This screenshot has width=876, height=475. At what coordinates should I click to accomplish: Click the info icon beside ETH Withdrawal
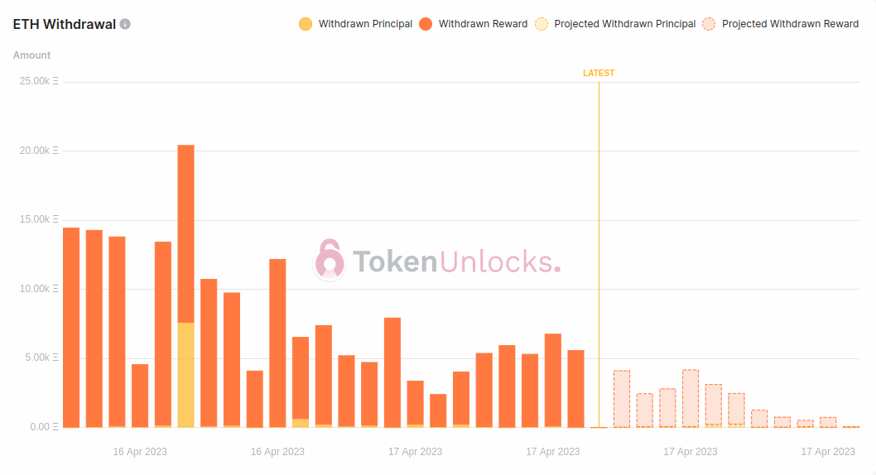click(x=125, y=24)
